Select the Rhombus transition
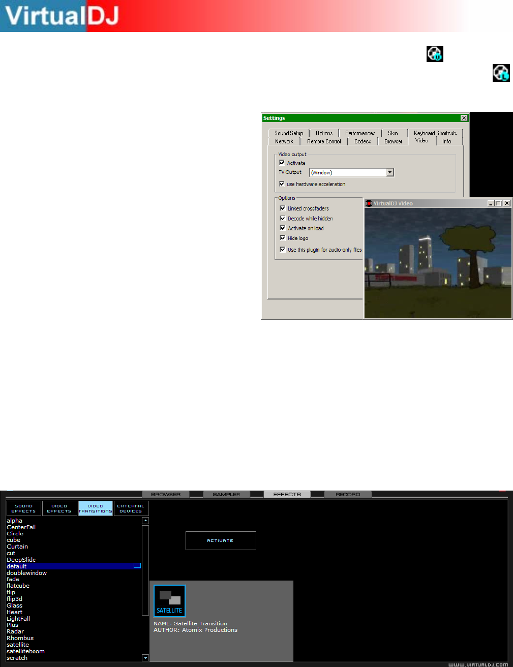Screen dimensions: 513x667 20,638
